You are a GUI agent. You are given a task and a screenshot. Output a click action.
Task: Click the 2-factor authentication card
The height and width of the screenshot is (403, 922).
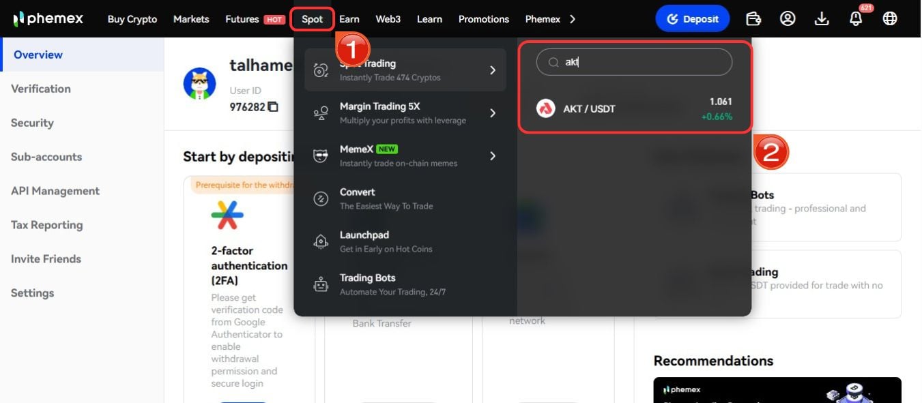[249, 289]
